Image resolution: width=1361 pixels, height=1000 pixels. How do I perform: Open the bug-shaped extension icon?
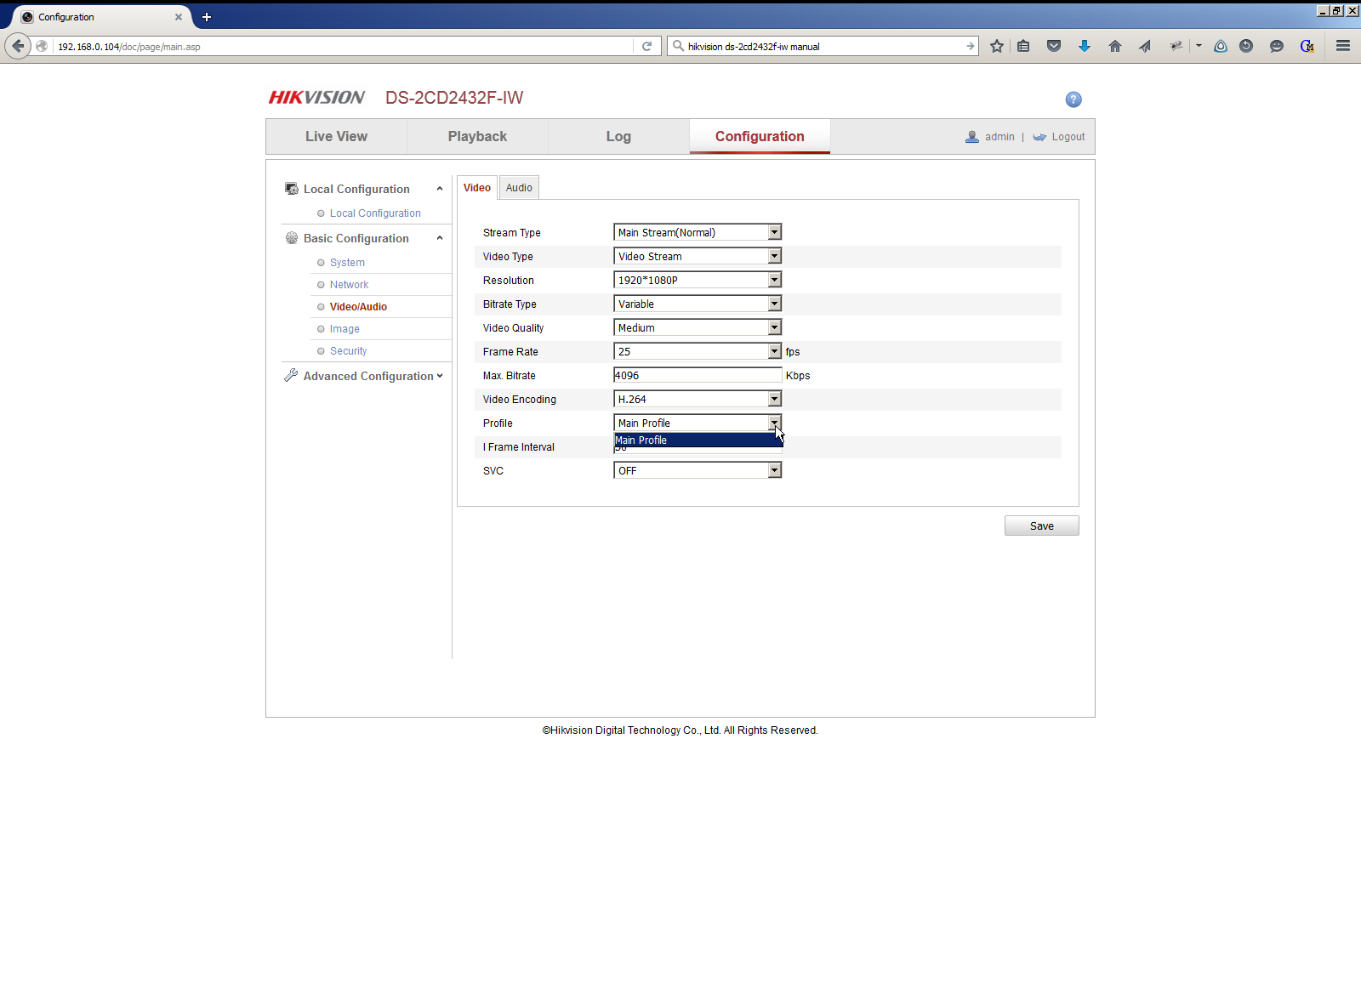[1176, 46]
